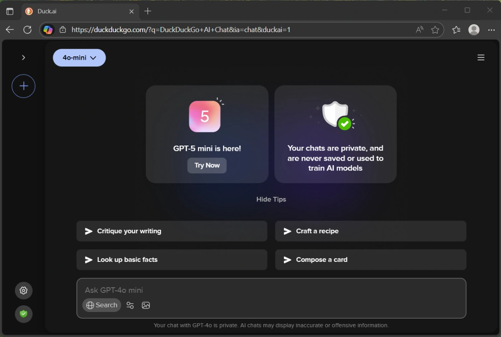Click the send arrow on Craft a recipe
501x337 pixels.
pyautogui.click(x=288, y=231)
